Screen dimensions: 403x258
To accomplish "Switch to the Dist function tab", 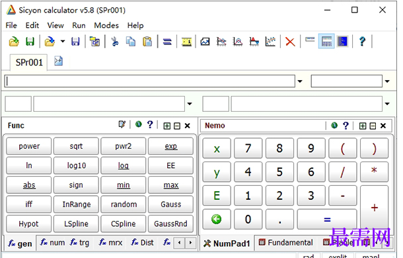I will click(143, 242).
